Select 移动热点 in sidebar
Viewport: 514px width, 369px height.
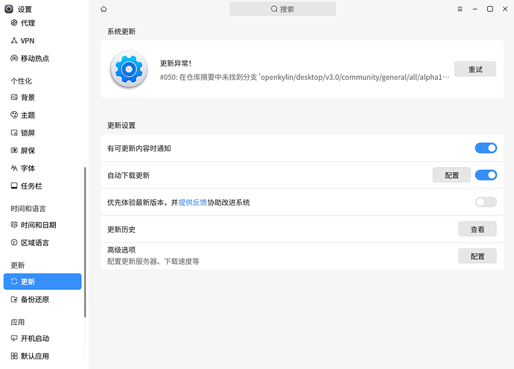[x=42, y=58]
